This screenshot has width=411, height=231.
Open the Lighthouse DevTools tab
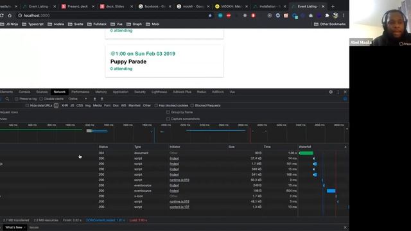(159, 92)
